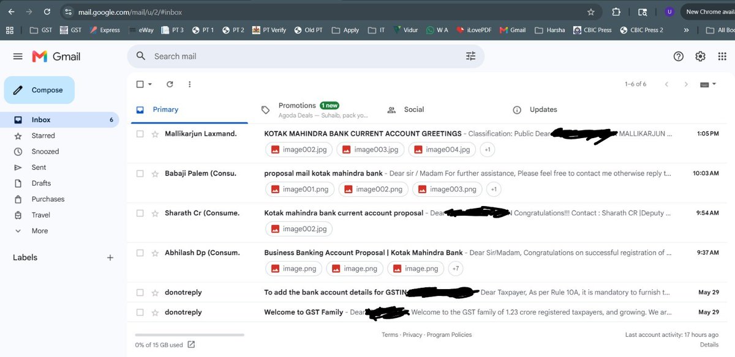Create new label plus icon
Viewport: 735px width, 357px height.
[110, 258]
